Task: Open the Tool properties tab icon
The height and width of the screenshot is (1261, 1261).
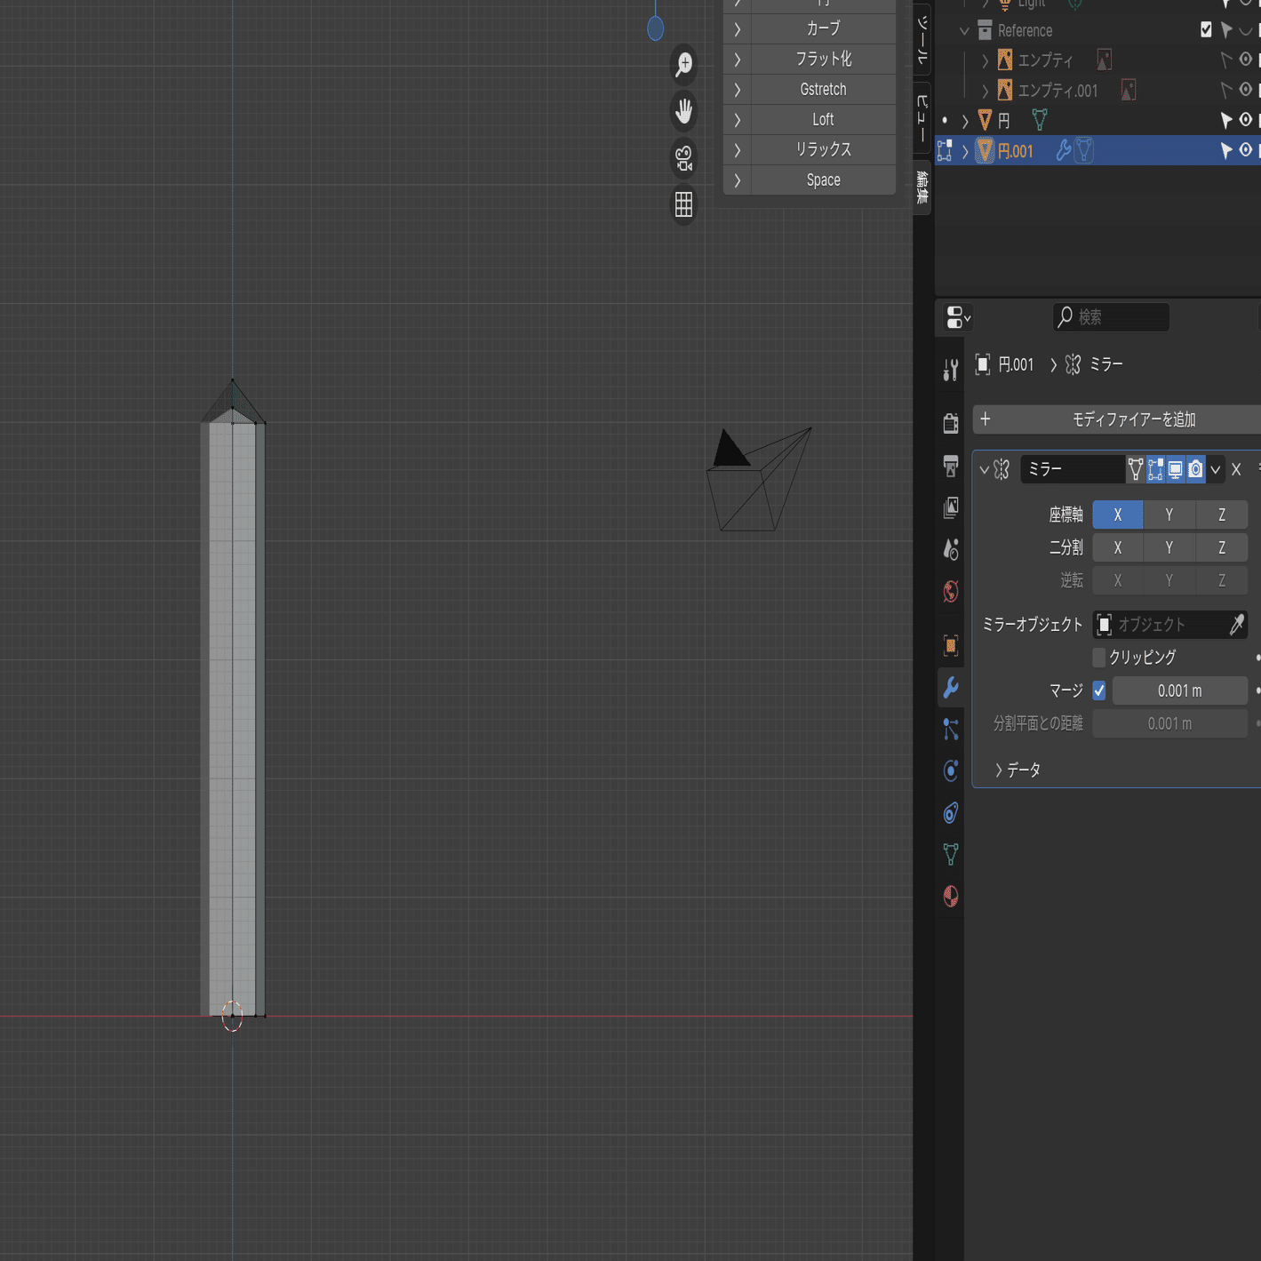Action: click(x=951, y=370)
